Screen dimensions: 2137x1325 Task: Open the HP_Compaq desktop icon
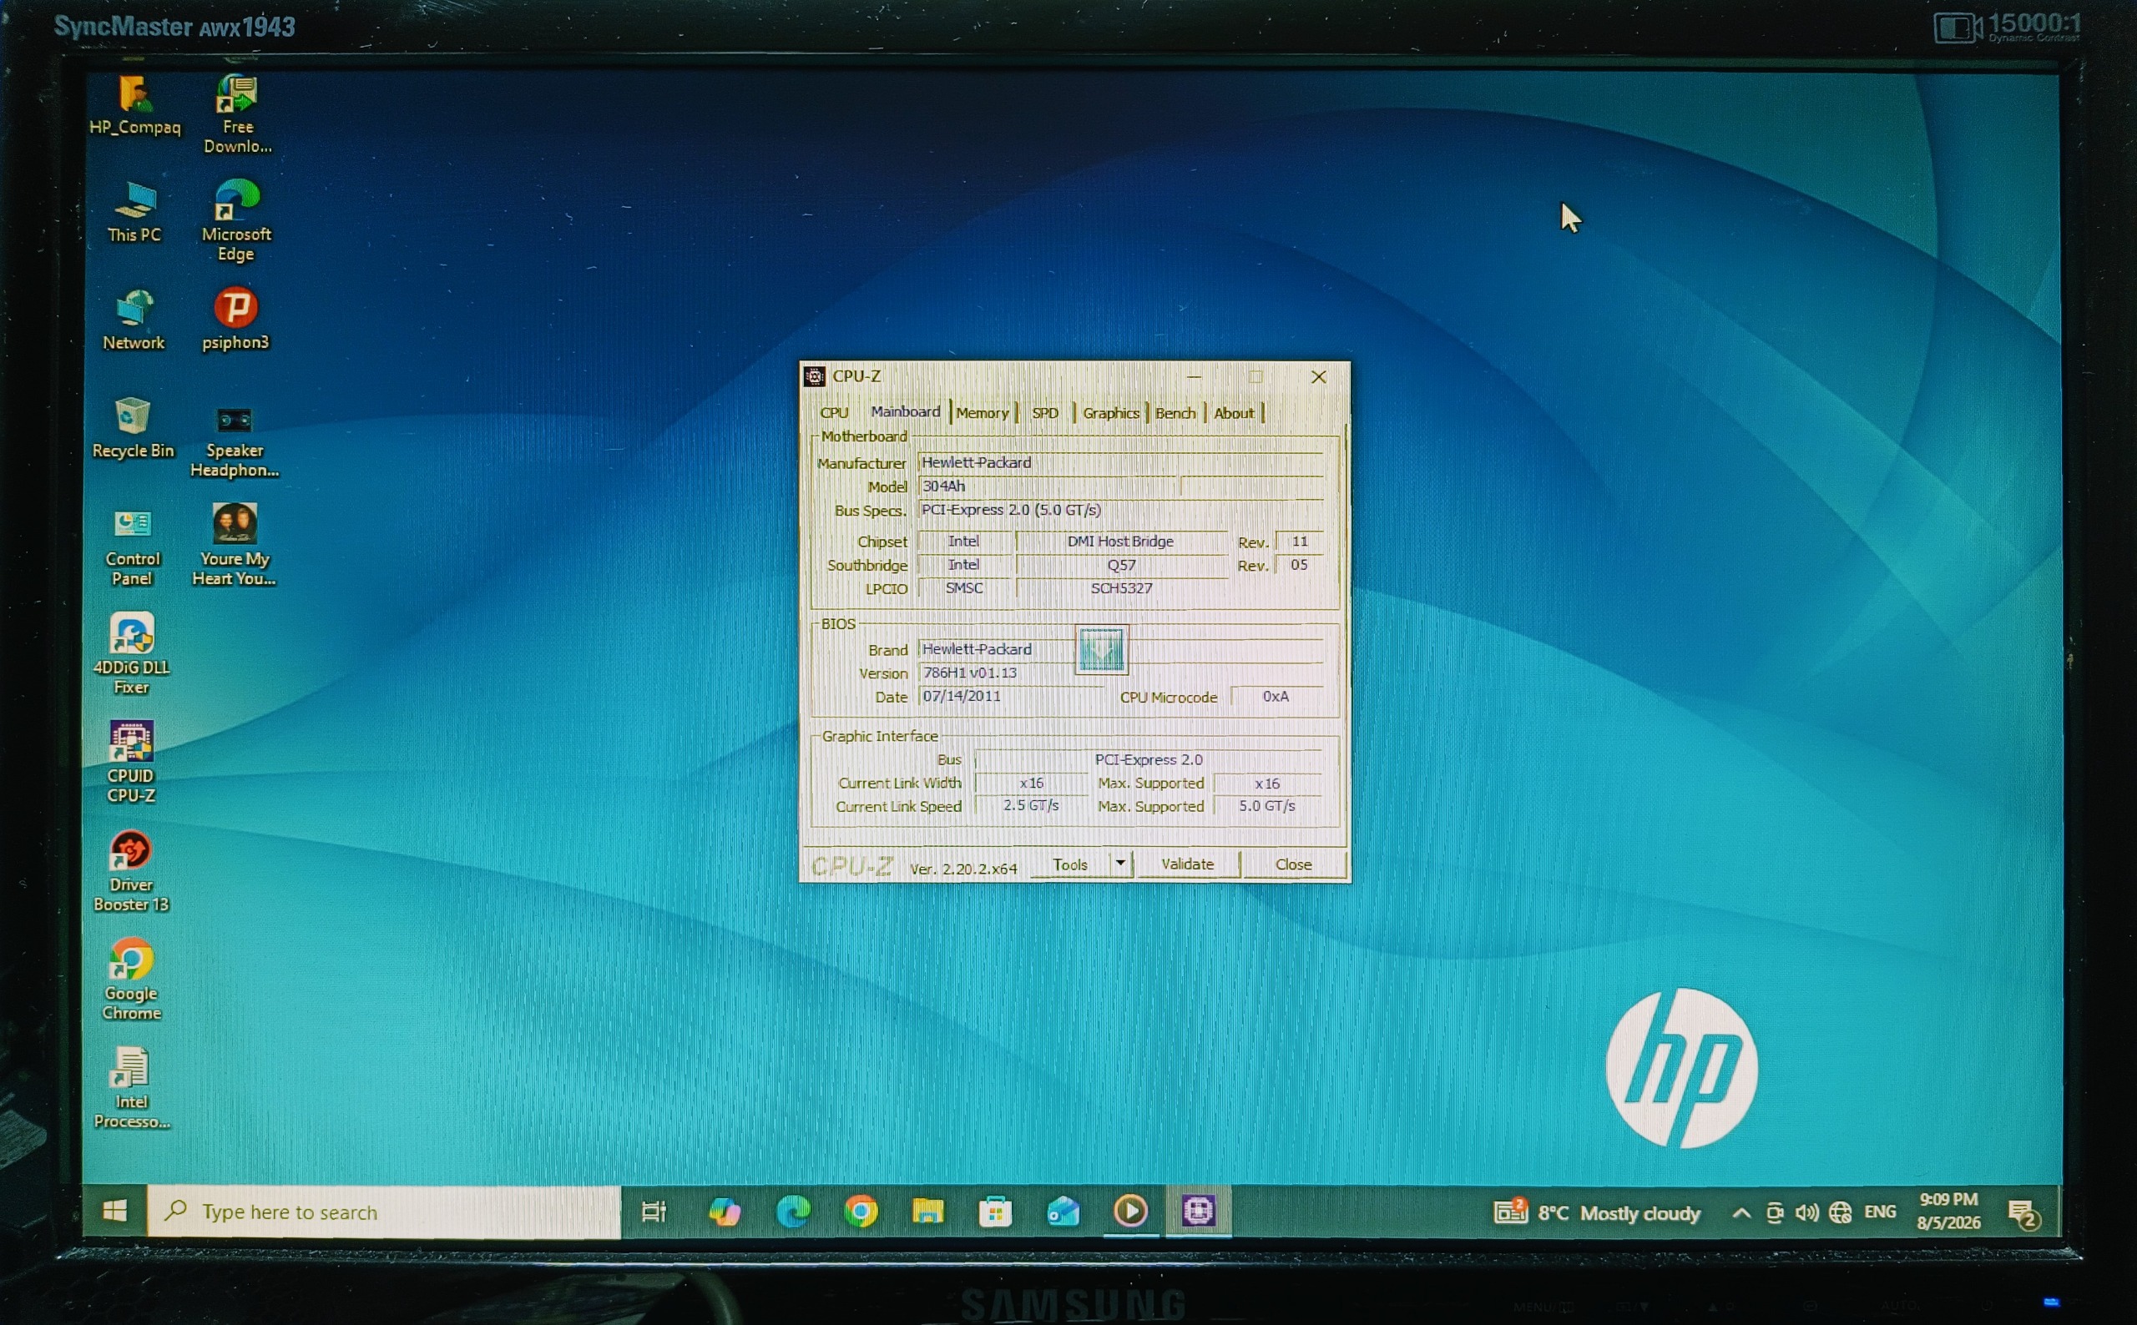pyautogui.click(x=134, y=106)
